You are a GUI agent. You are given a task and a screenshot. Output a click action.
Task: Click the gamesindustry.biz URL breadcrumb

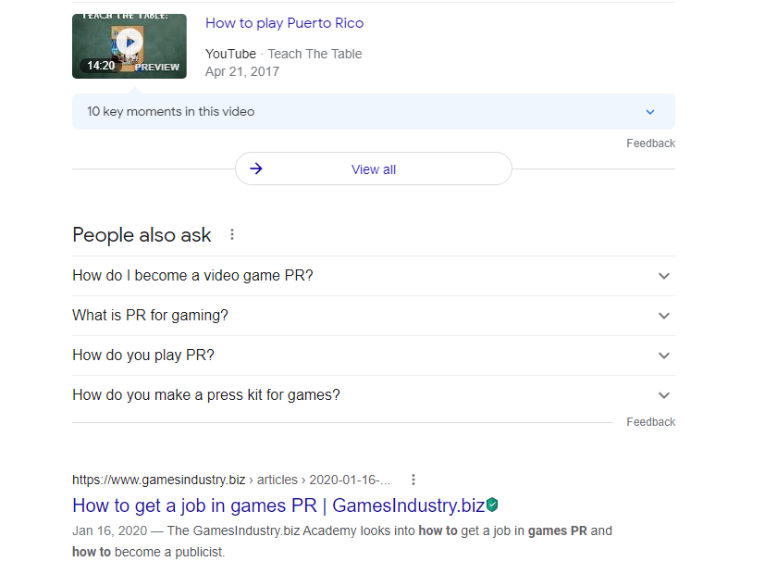tap(231, 480)
